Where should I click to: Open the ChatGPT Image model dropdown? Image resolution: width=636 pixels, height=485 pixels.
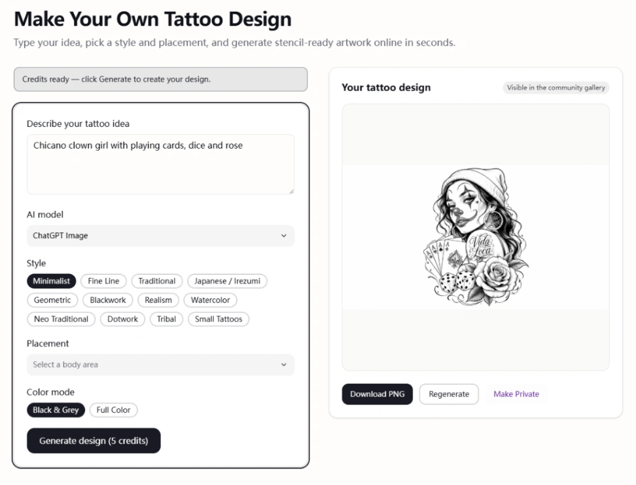click(x=160, y=236)
